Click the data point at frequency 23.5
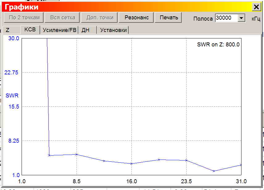The image size is (264, 190). point(186,160)
